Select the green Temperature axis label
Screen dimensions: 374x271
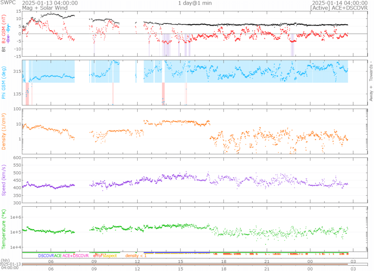(4, 229)
